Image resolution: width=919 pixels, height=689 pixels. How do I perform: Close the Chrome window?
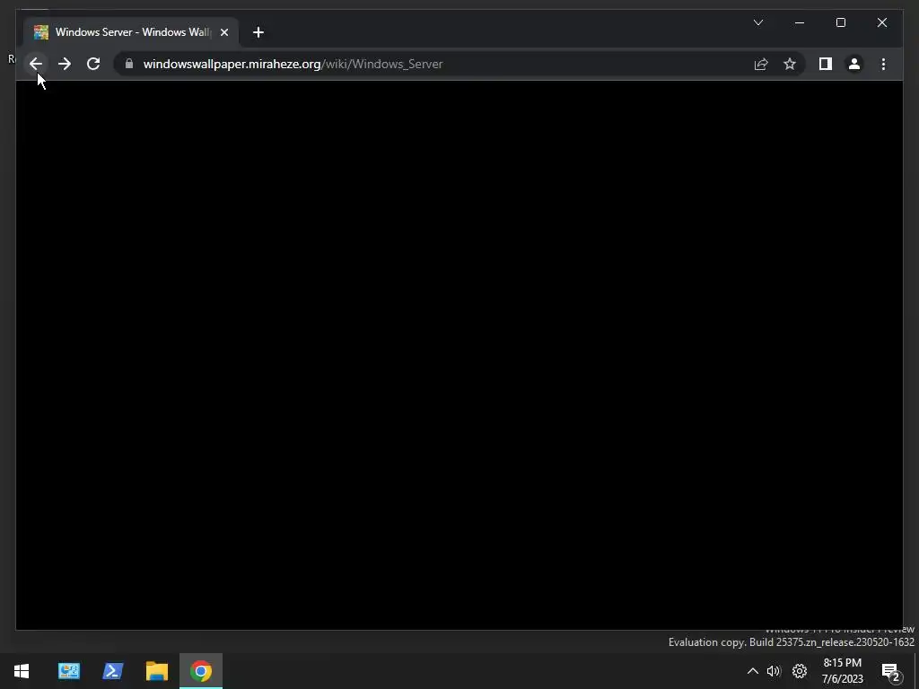[882, 22]
